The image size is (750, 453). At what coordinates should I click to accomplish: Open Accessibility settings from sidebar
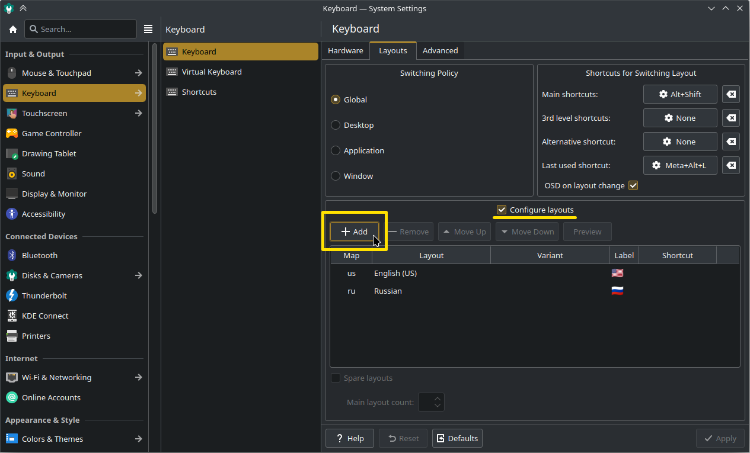tap(43, 214)
